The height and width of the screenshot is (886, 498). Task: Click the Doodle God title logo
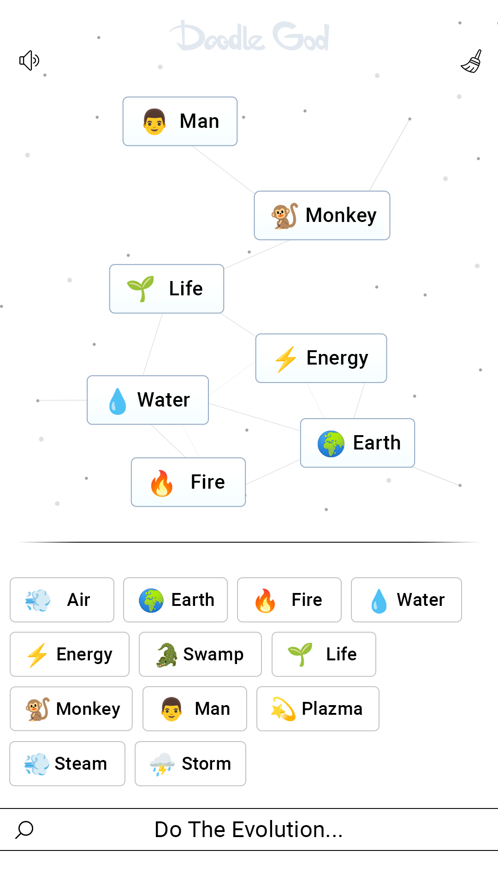point(249,36)
